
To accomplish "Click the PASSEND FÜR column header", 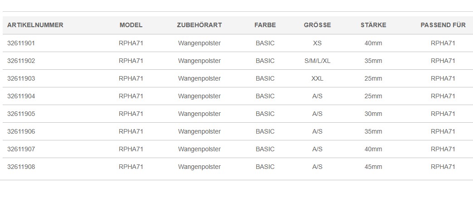I will pyautogui.click(x=443, y=25).
